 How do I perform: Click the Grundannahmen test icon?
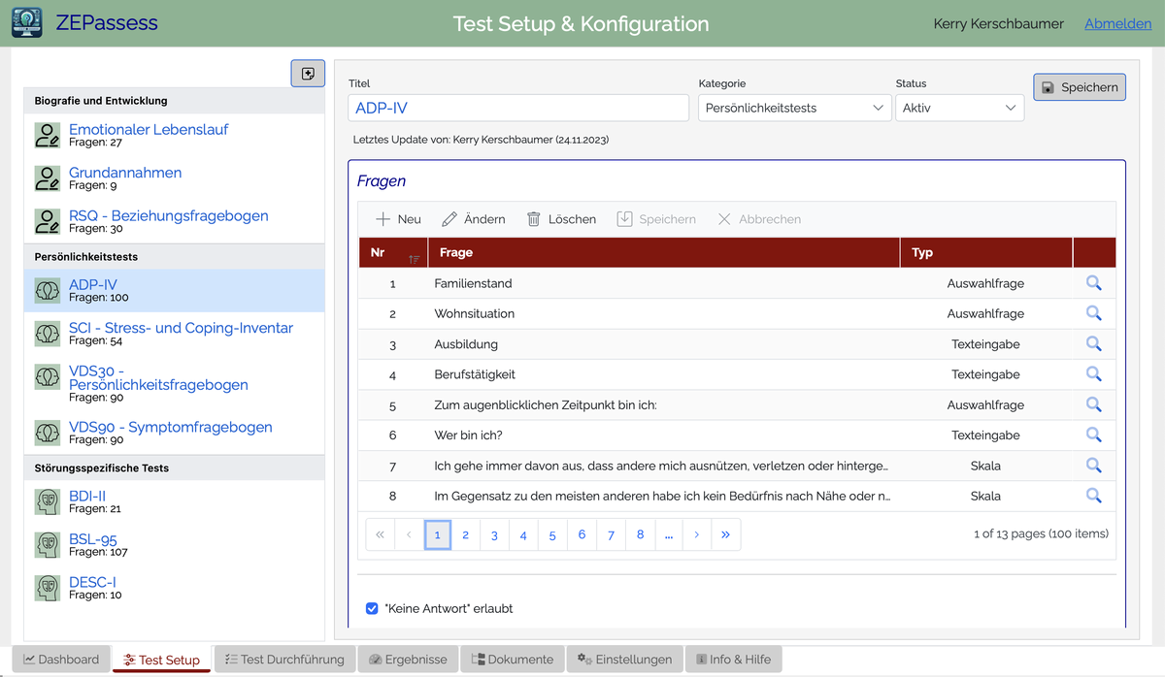pos(47,178)
